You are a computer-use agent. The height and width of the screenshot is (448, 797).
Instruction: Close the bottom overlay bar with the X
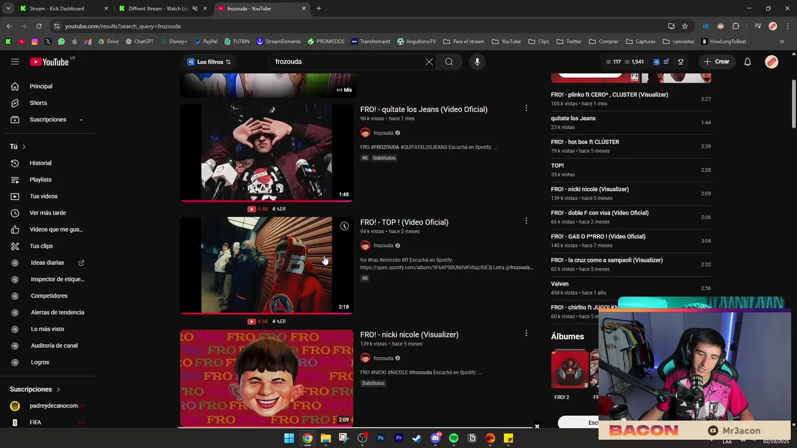[537, 426]
